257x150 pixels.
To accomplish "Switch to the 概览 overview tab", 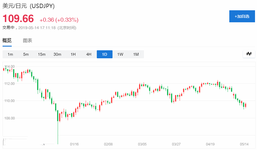I will (x=7, y=40).
